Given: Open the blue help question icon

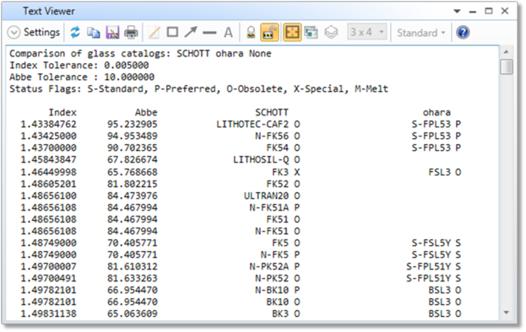Looking at the screenshot, I should pyautogui.click(x=463, y=33).
